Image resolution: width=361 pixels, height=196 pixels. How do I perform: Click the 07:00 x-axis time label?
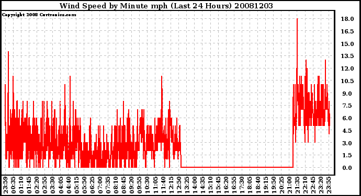(x=100, y=185)
